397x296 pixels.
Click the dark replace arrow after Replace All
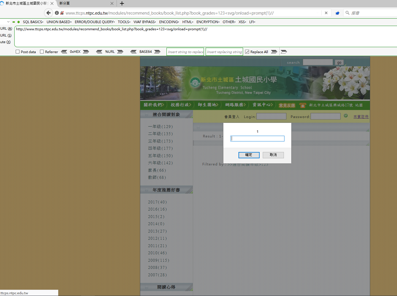tap(274, 52)
